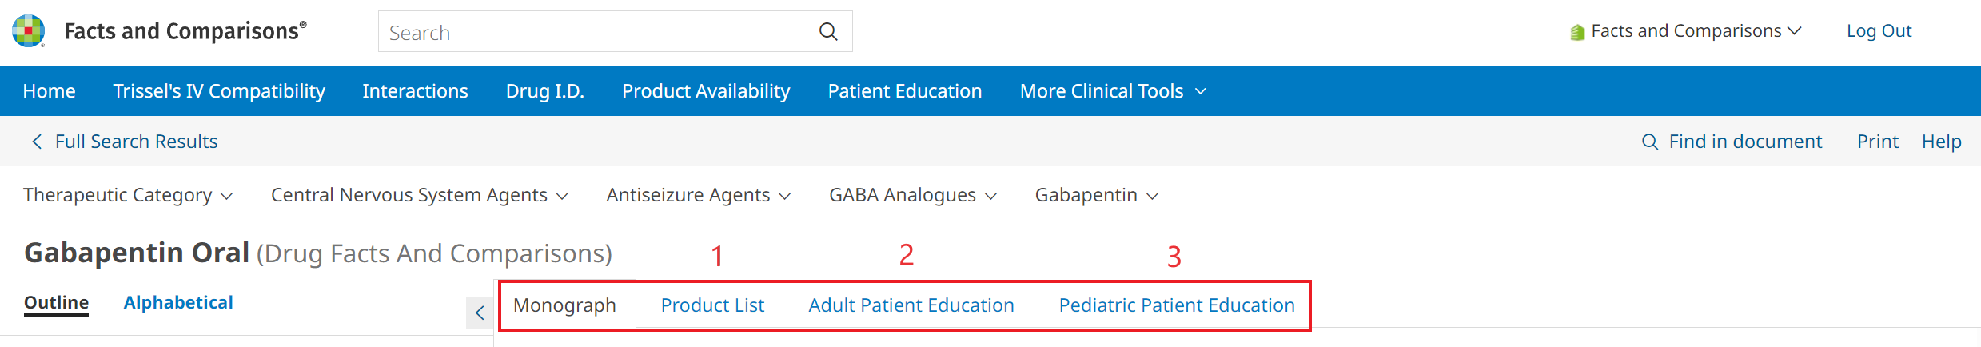
Task: Click the Facts and Comparisons logo icon
Action: pos(29,31)
